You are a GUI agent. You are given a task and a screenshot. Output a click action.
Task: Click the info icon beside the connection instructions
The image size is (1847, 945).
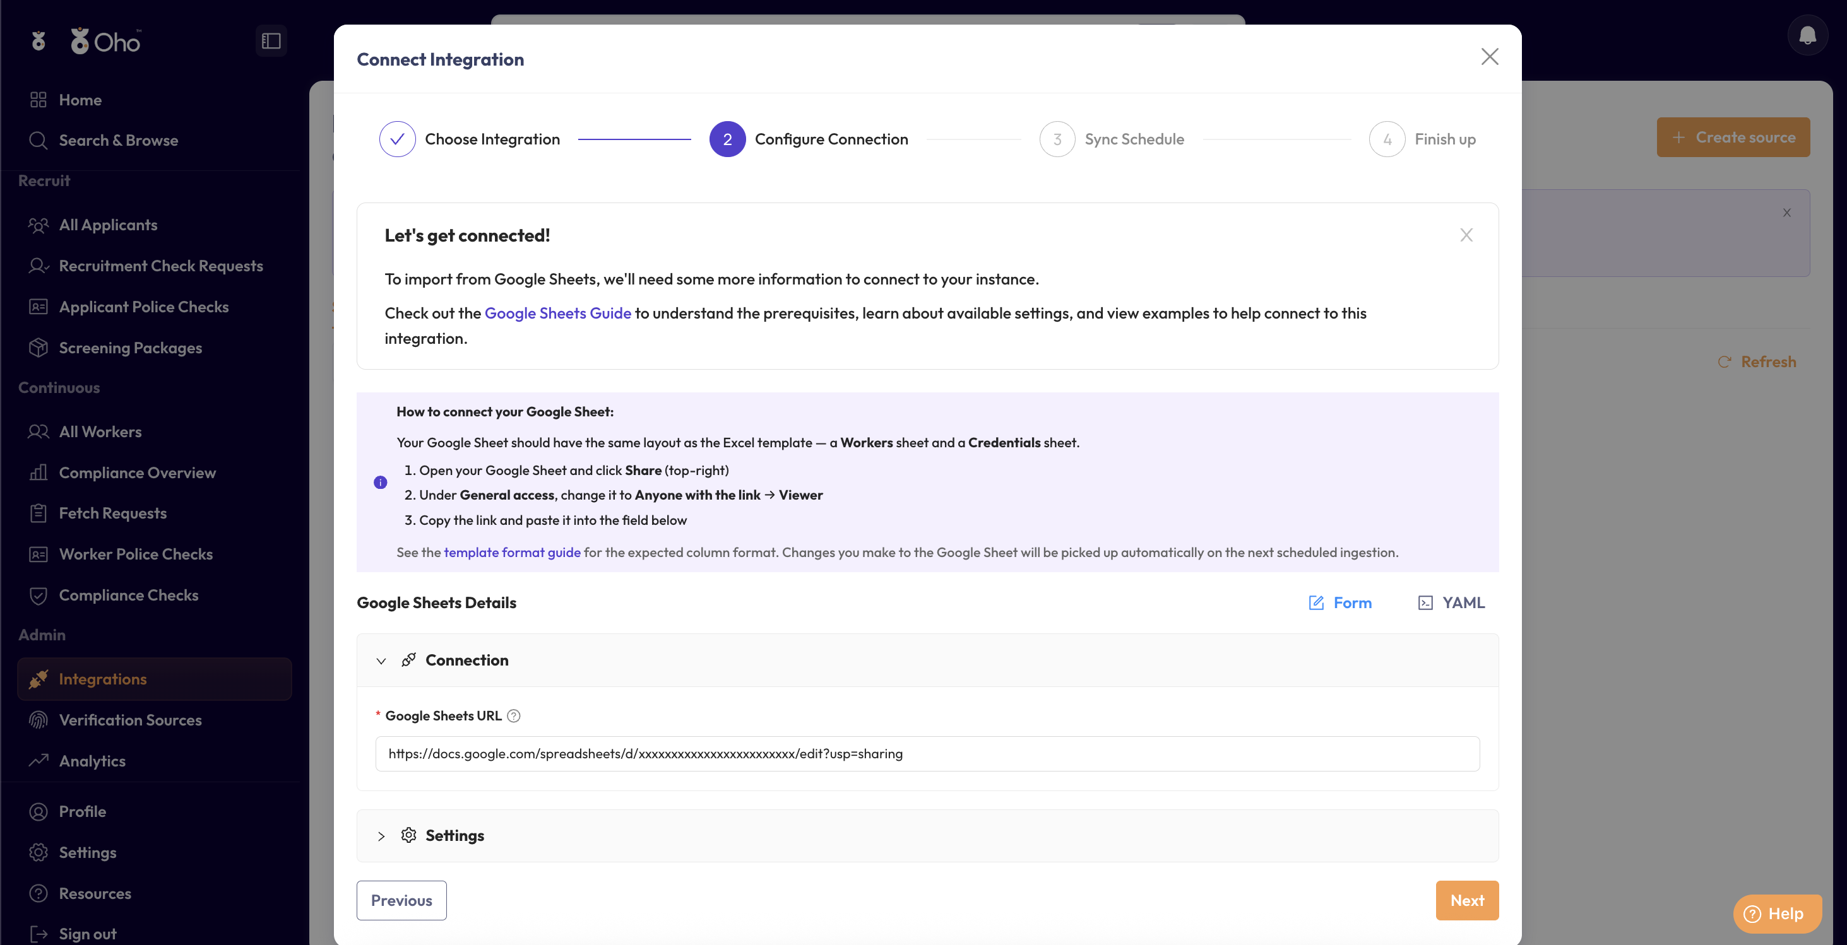pos(380,482)
